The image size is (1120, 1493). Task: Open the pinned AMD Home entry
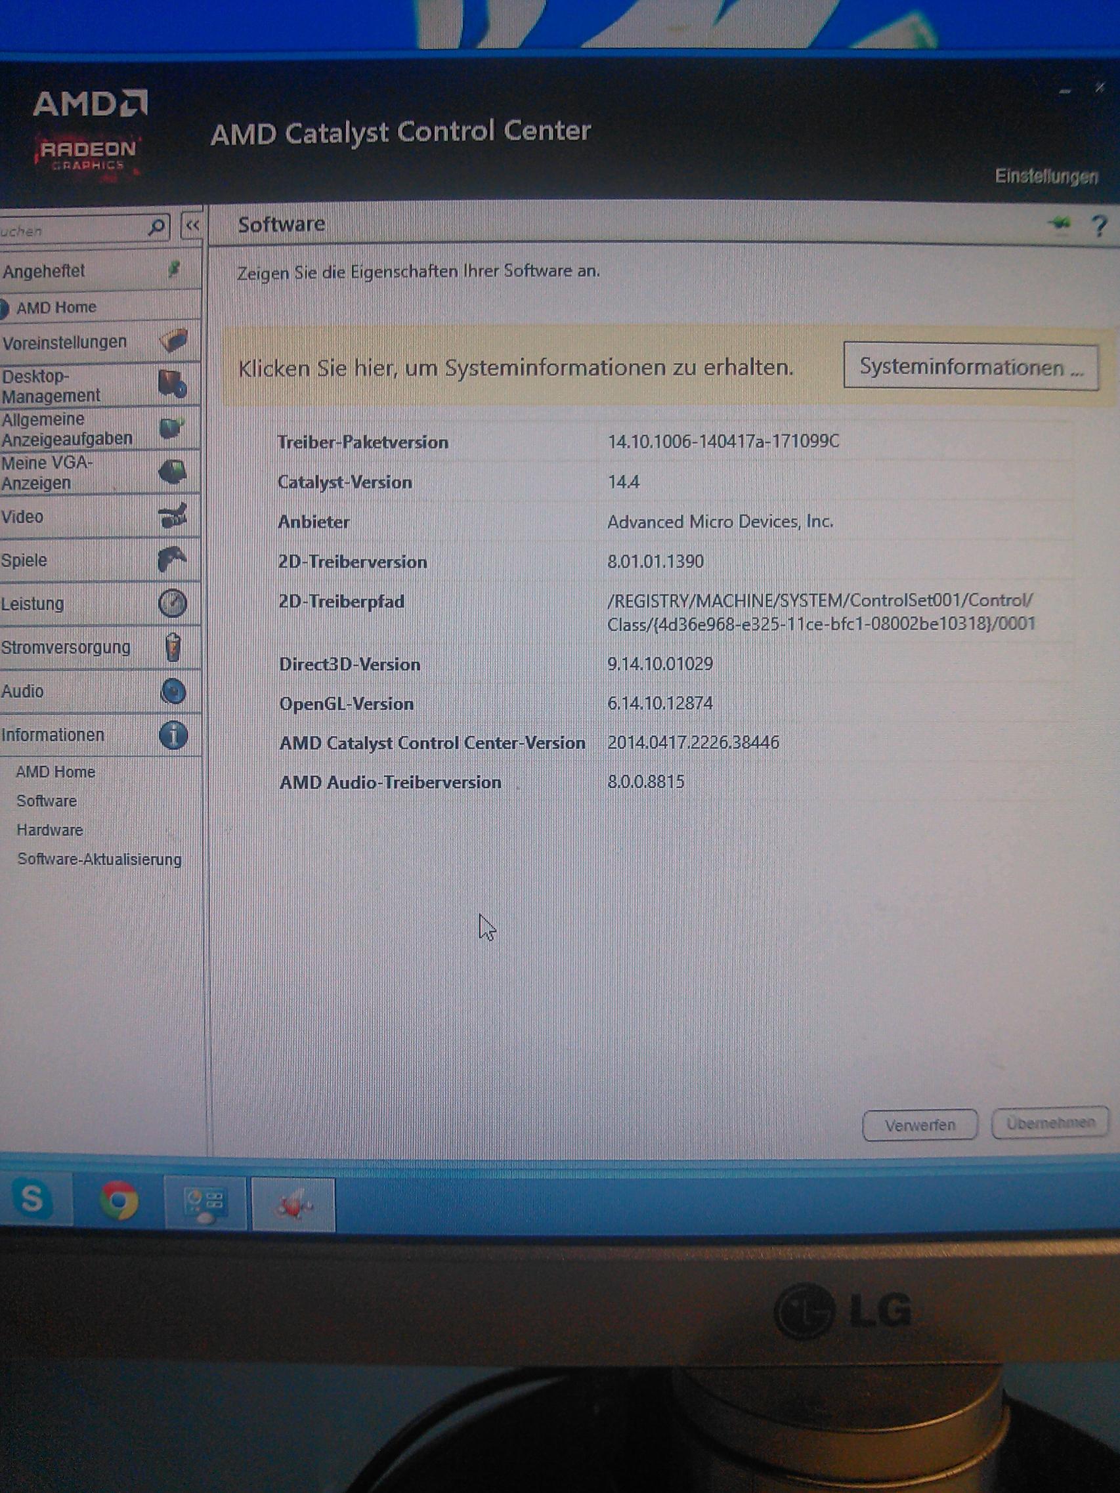[x=56, y=307]
